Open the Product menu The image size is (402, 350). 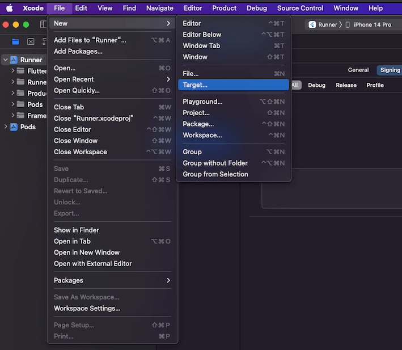tap(225, 8)
